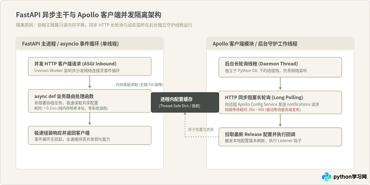
Task: Select the heading "拉取最新 Release 配置并执行回调"
Action: (260, 134)
